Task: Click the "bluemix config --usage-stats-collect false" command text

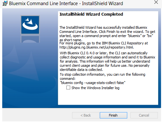Action: click(x=93, y=83)
